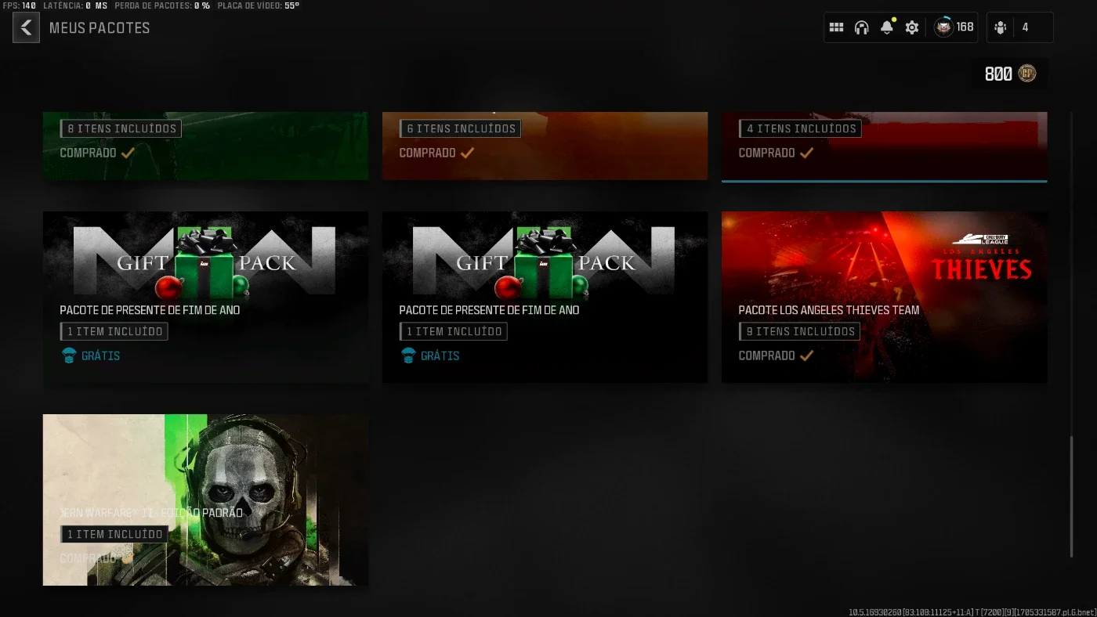This screenshot has width=1097, height=617.
Task: Click the FPS counter in the overlay
Action: (19, 5)
